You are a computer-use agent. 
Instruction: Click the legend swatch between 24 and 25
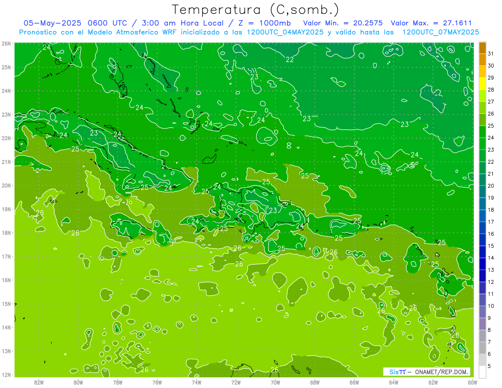pos(482,132)
